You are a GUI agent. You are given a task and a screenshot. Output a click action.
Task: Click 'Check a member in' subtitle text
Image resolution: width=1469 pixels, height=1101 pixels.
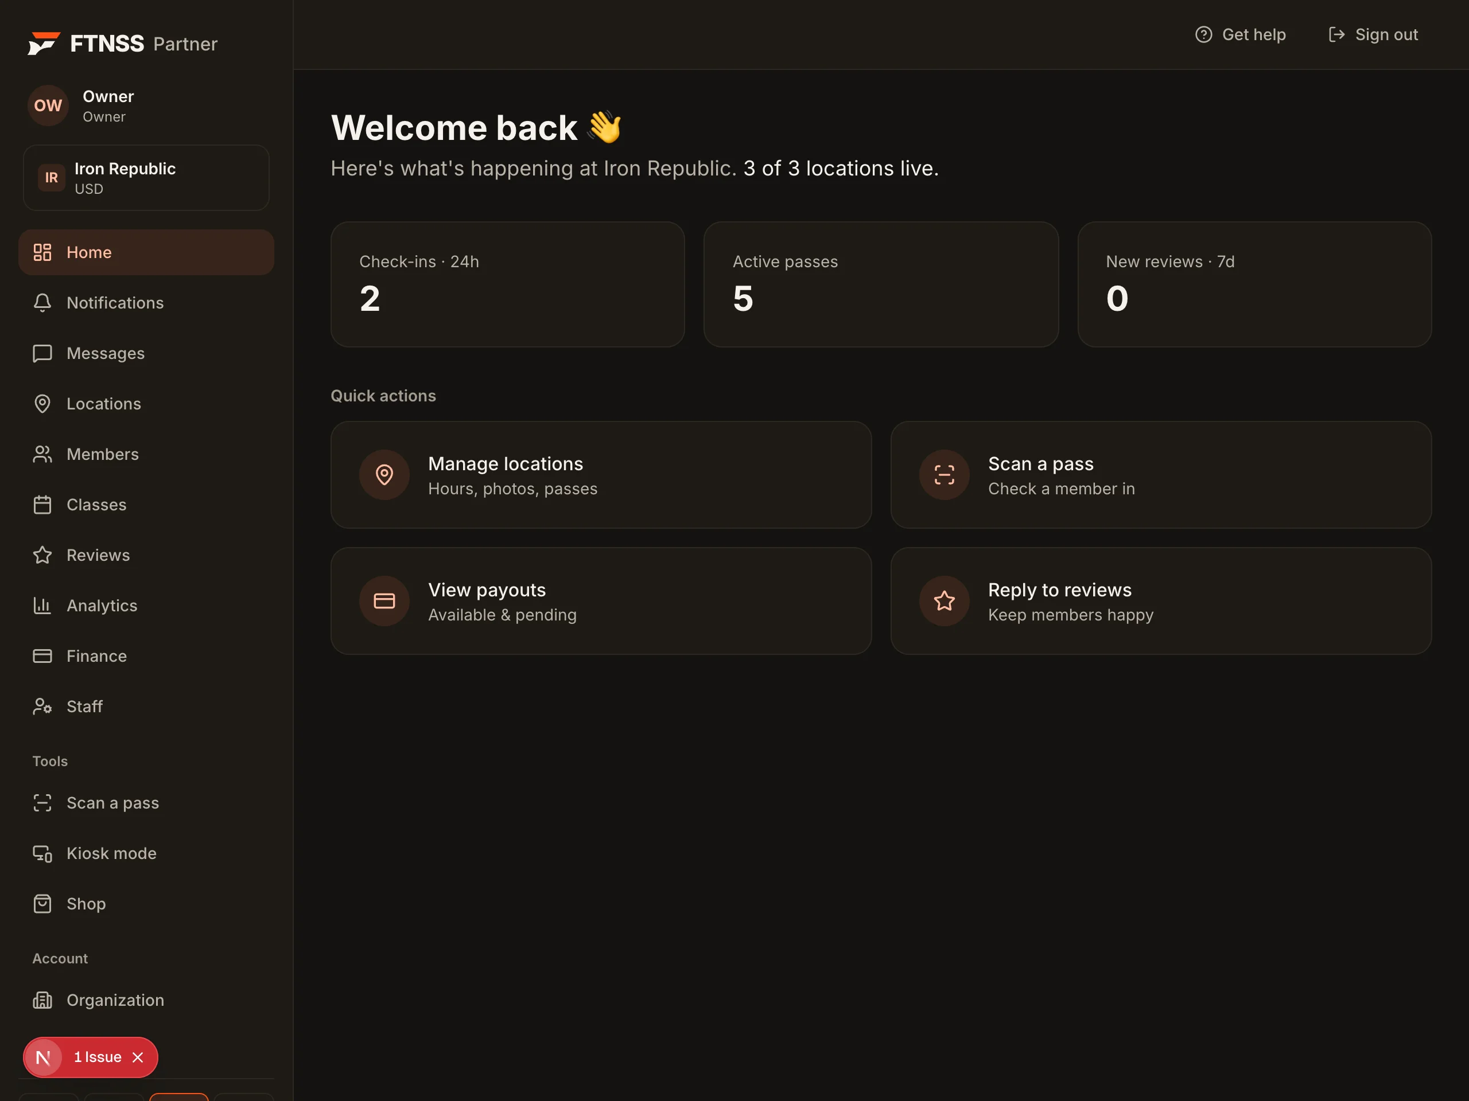tap(1061, 489)
